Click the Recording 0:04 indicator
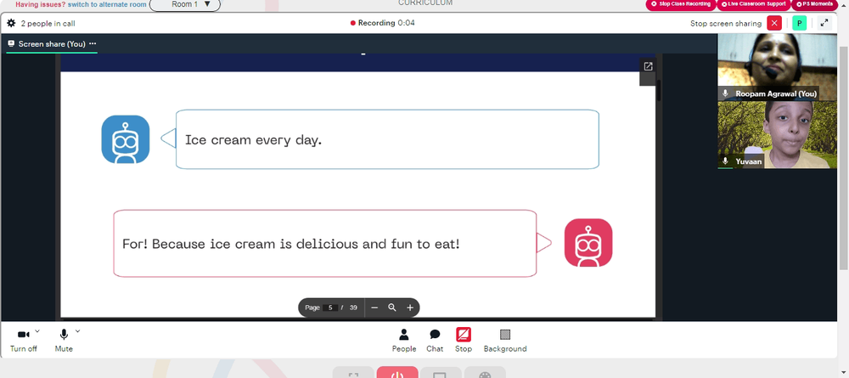The width and height of the screenshot is (849, 378). click(x=383, y=23)
